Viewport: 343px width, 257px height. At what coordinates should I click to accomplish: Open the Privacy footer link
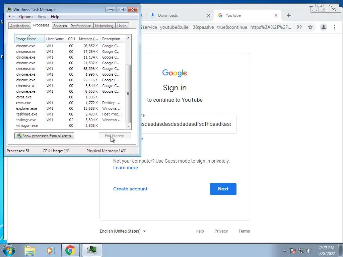click(x=221, y=231)
